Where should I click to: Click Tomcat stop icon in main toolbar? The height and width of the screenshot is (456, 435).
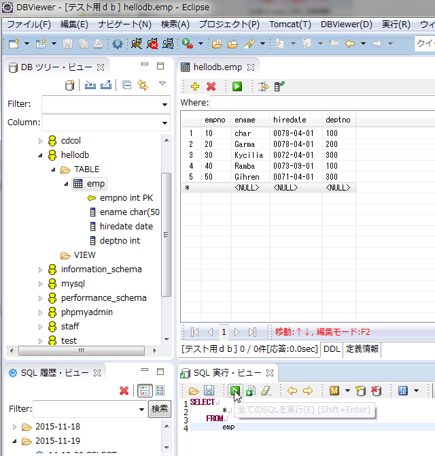(x=152, y=44)
